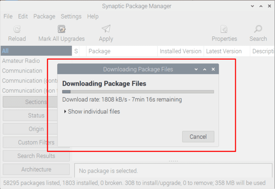275x189 pixels.
Task: Open package Properties from the toolbar
Action: tap(224, 29)
